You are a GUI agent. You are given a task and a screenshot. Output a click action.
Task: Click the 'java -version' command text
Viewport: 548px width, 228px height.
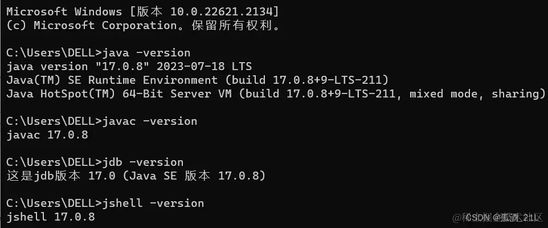[146, 53]
